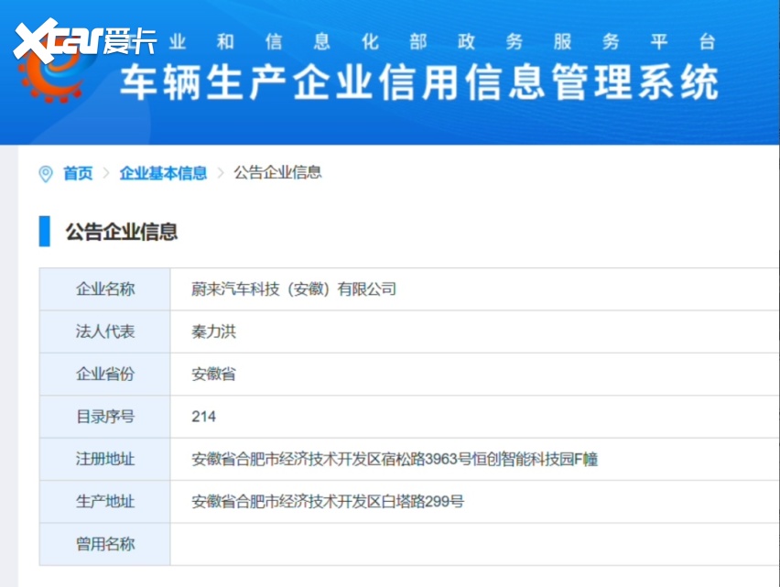Click the 安徽省 province value
This screenshot has width=780, height=587.
coord(213,375)
